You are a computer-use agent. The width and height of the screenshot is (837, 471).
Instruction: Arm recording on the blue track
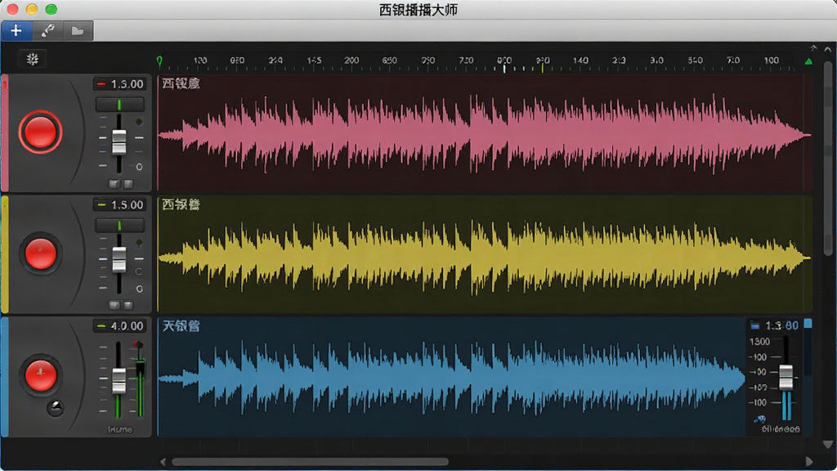click(41, 375)
